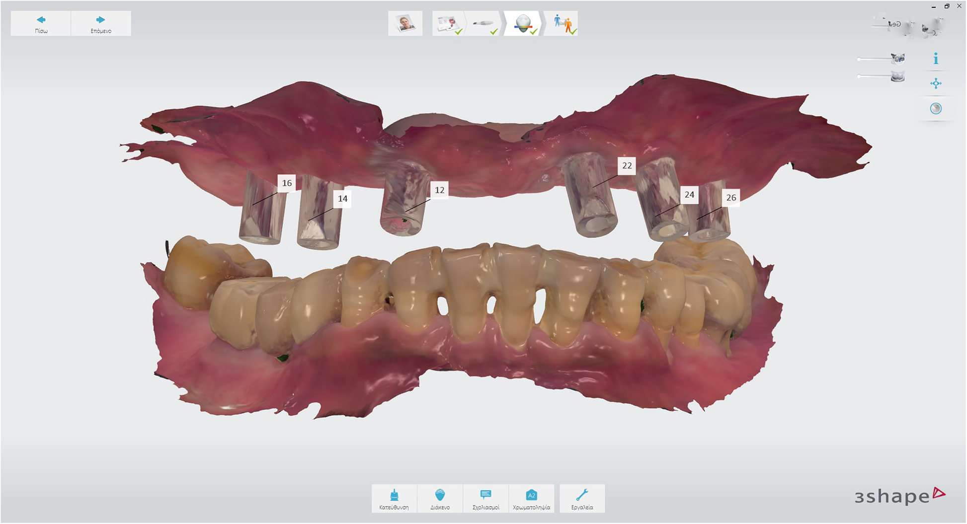Click the trackball rotation sphere icon
Screen dimensions: 967x524
click(936, 108)
